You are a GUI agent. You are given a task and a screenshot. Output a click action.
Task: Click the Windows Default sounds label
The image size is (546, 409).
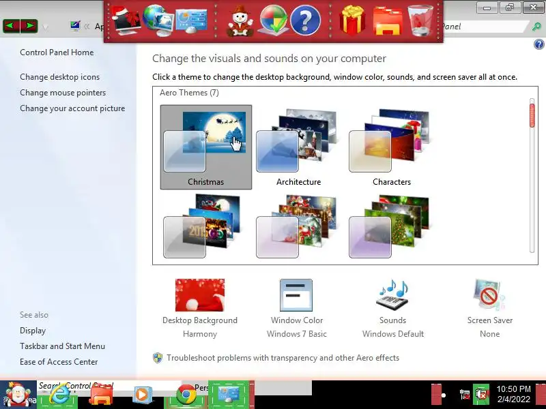click(393, 334)
